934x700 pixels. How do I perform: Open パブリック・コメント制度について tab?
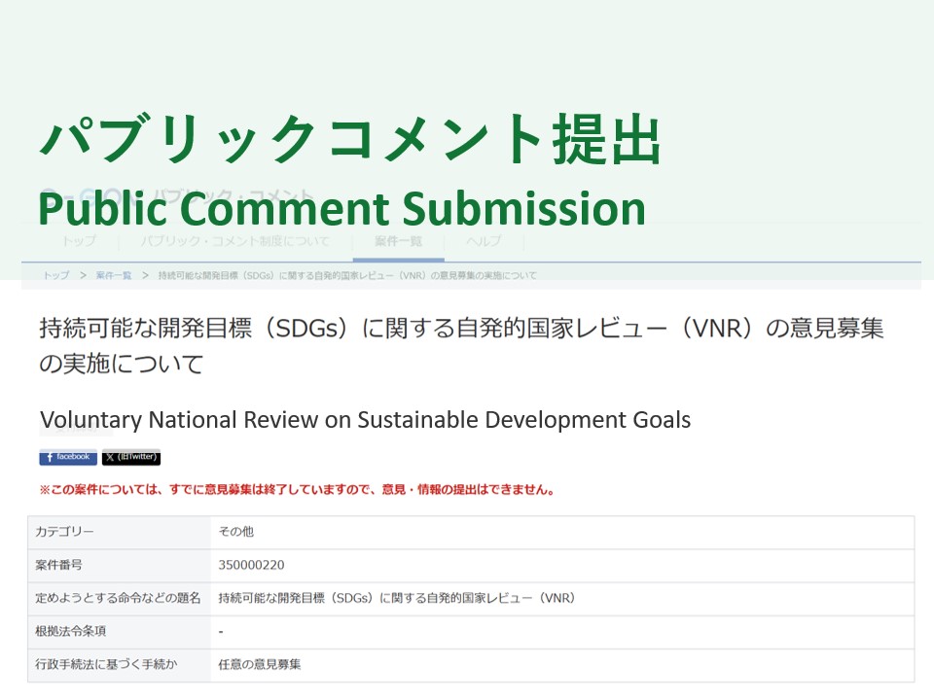(234, 241)
